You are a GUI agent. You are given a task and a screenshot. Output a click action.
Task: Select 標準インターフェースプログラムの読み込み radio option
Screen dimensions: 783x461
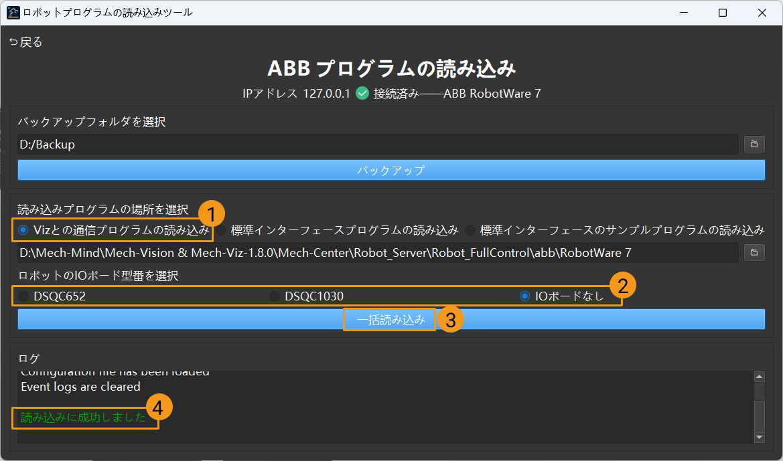pyautogui.click(x=221, y=230)
